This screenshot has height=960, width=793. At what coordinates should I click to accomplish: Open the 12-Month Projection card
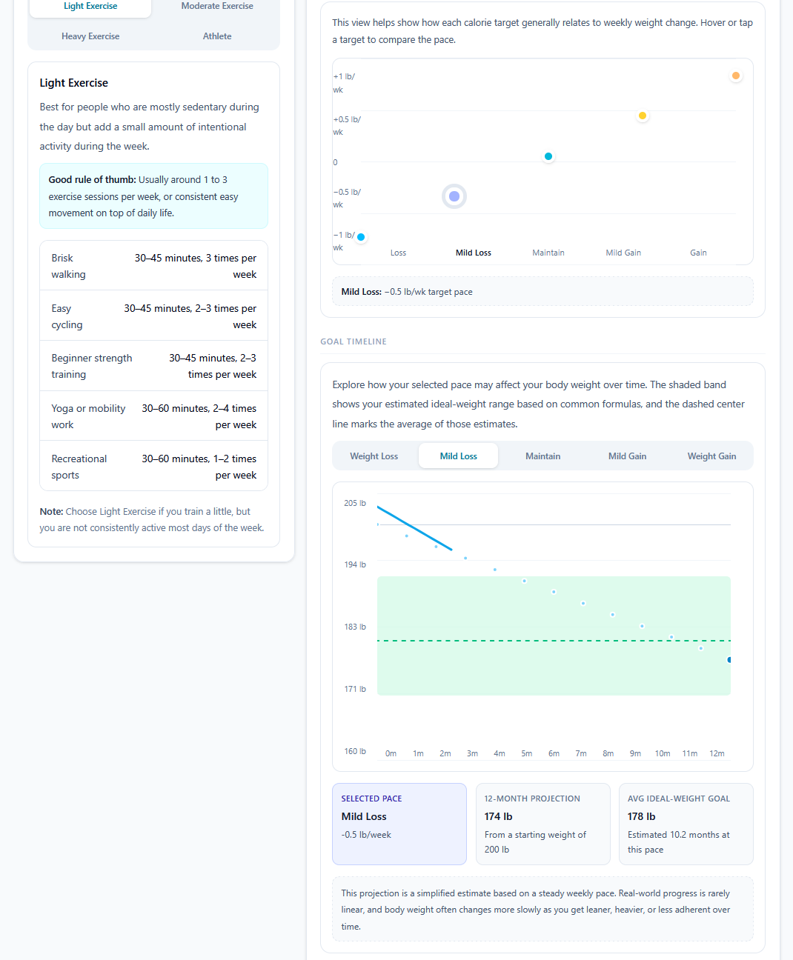click(543, 824)
